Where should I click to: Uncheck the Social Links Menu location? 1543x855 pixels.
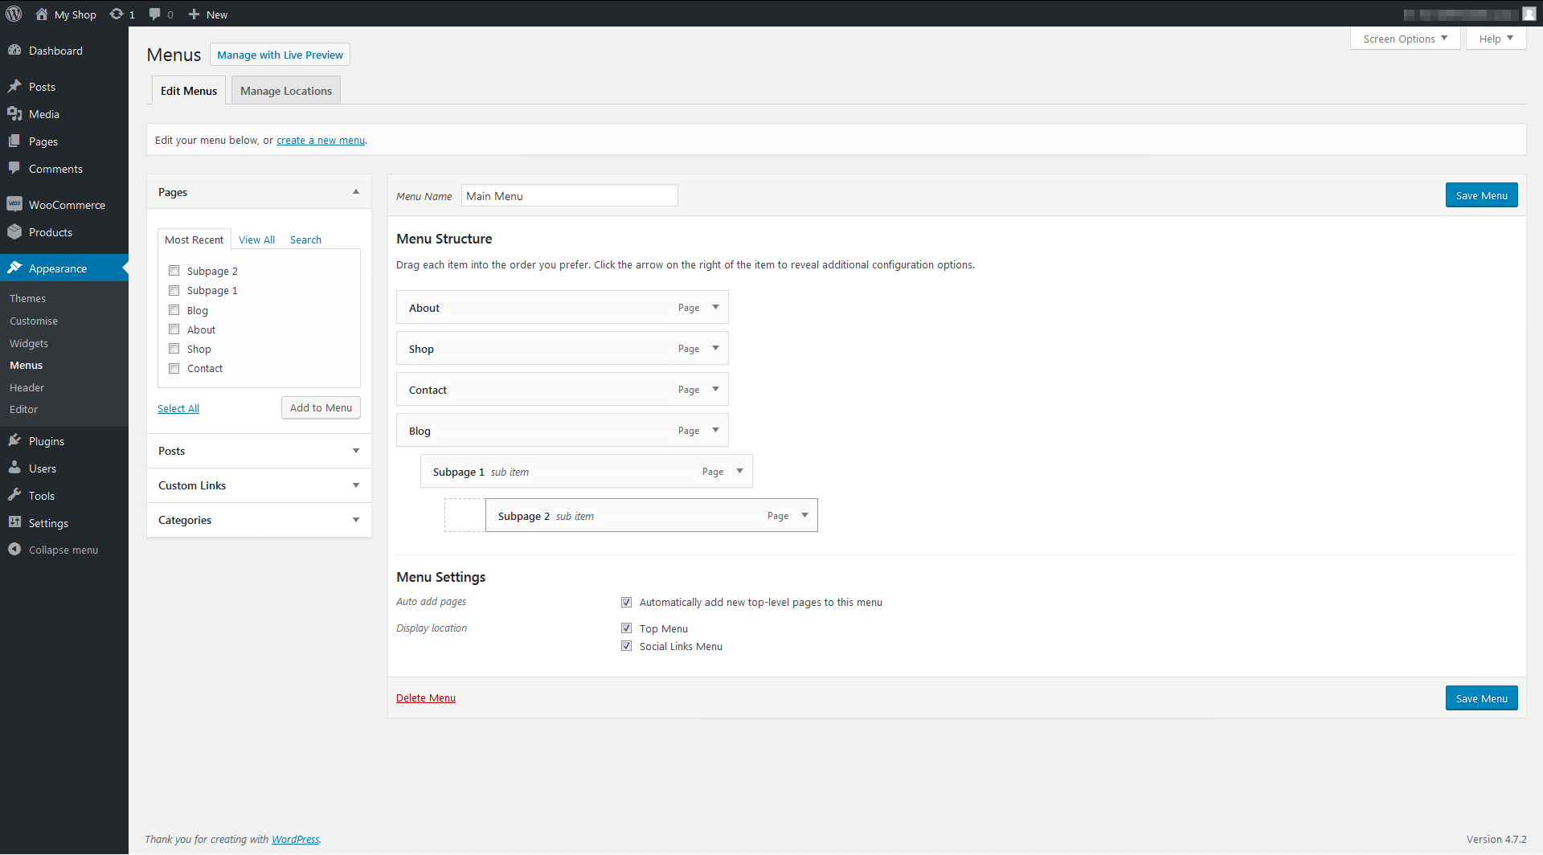coord(627,646)
